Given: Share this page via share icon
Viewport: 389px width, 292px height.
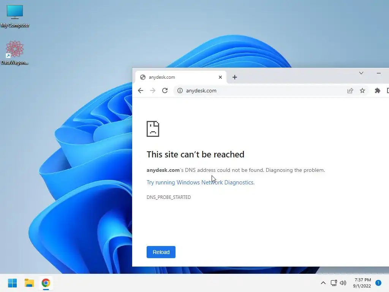Looking at the screenshot, I should coord(350,90).
